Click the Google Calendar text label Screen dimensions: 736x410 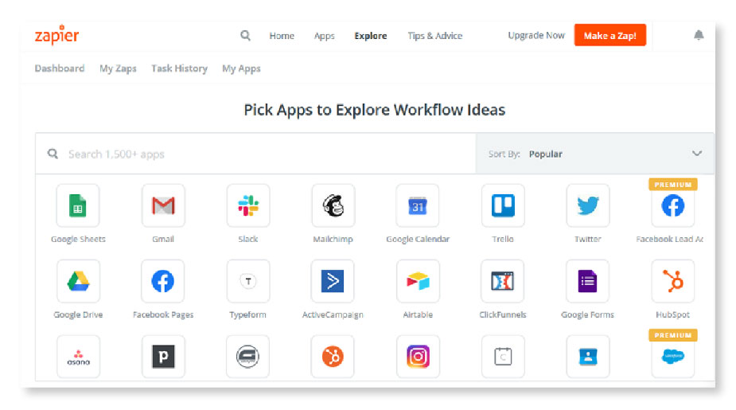pos(418,239)
